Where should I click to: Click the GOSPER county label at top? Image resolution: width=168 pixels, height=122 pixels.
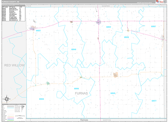106,6
